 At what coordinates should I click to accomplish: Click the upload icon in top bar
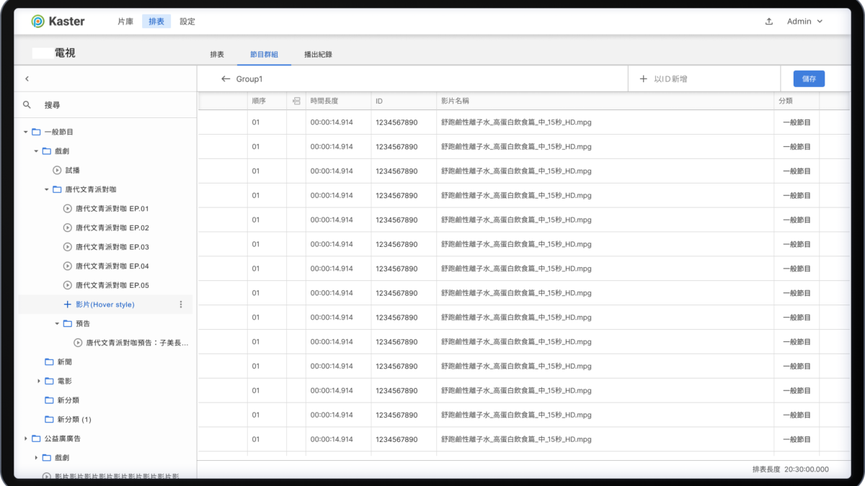pos(769,22)
